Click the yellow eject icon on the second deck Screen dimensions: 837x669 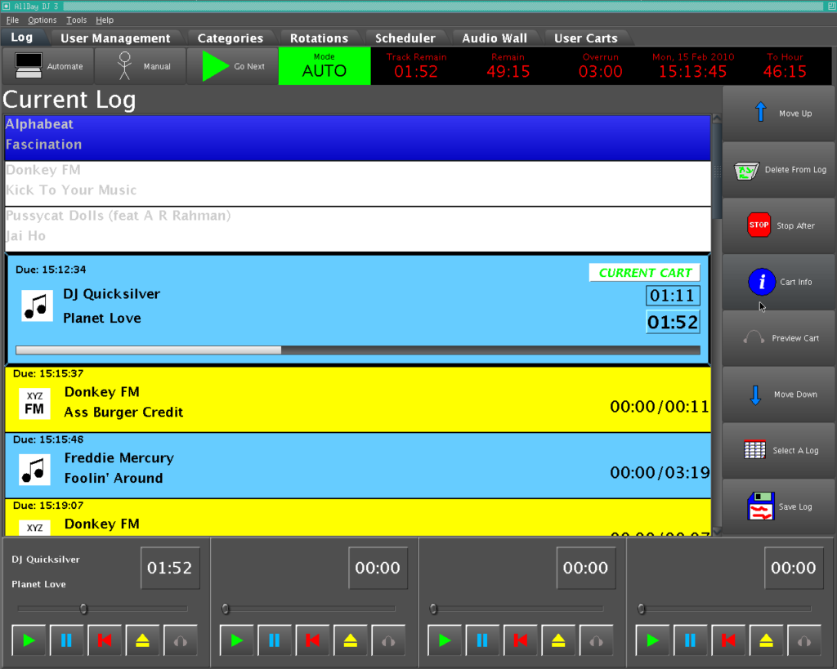click(x=350, y=640)
